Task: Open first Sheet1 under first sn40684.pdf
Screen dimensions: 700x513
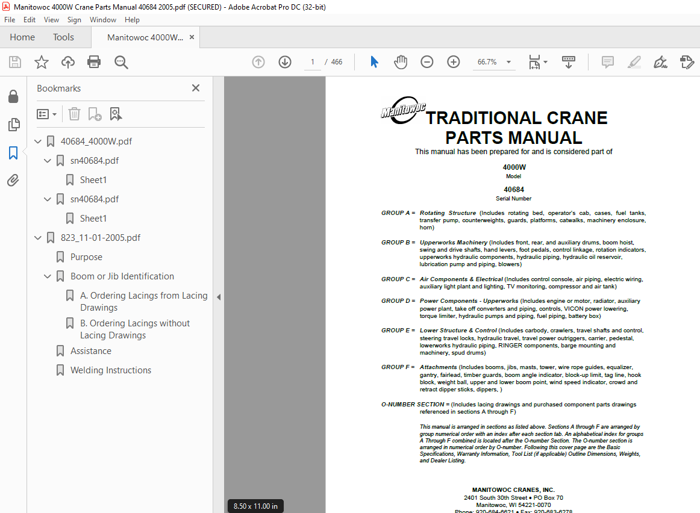Action: (x=93, y=180)
